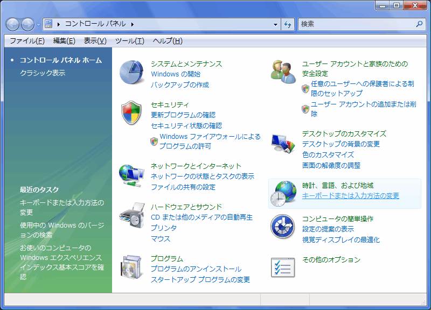This screenshot has height=310, width=431.
Task: Click the shield beside Windows ファイアウォール link
Action: [154, 142]
